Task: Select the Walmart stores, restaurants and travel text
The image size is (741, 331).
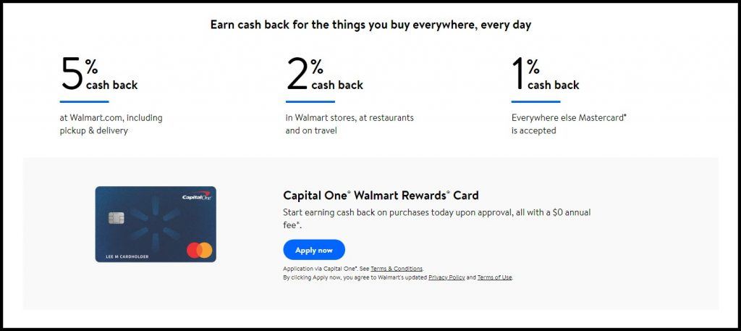Action: point(350,125)
